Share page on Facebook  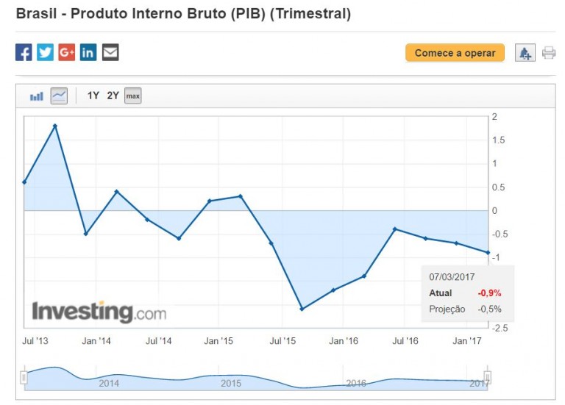(x=24, y=52)
